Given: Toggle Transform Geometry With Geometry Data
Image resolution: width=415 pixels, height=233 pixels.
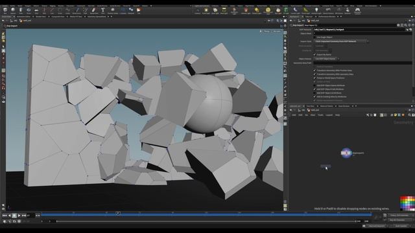Looking at the screenshot, I should (314, 74).
